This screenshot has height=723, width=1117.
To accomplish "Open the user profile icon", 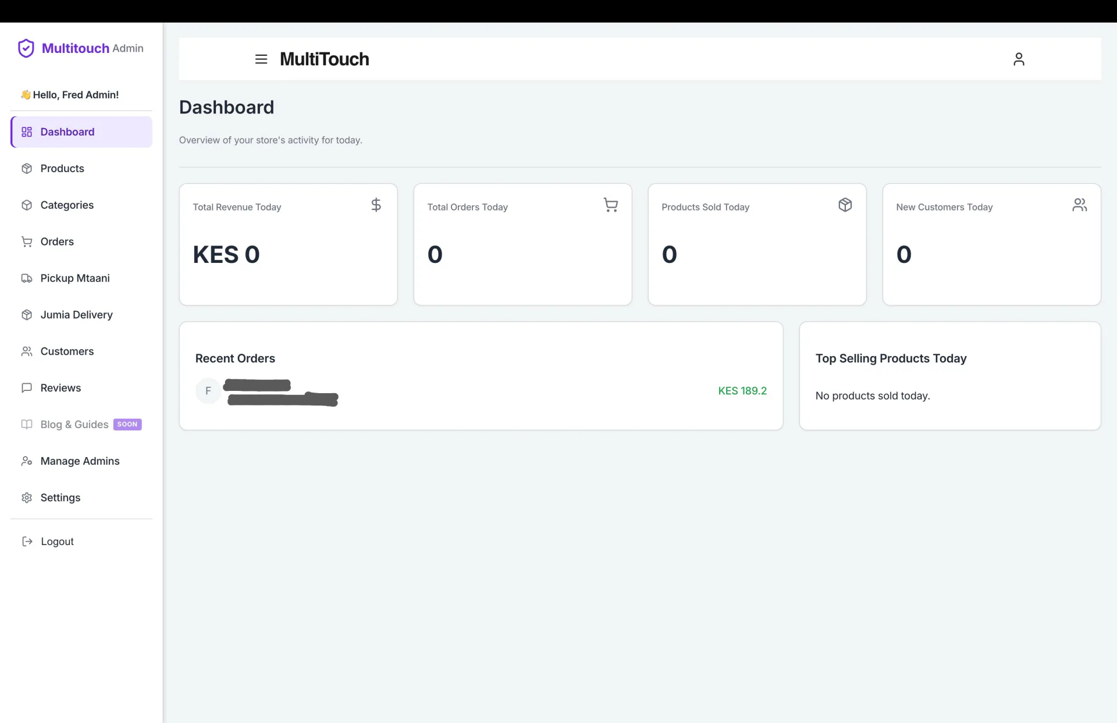I will pyautogui.click(x=1019, y=59).
